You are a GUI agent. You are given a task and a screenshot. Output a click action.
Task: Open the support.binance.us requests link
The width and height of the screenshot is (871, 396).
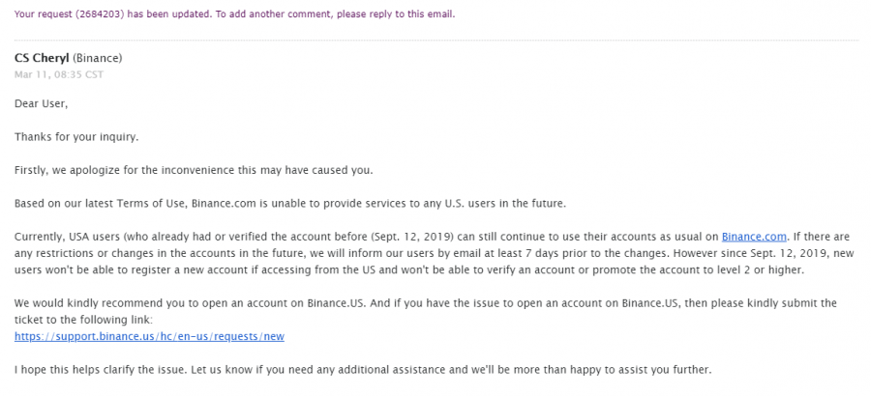pyautogui.click(x=149, y=337)
